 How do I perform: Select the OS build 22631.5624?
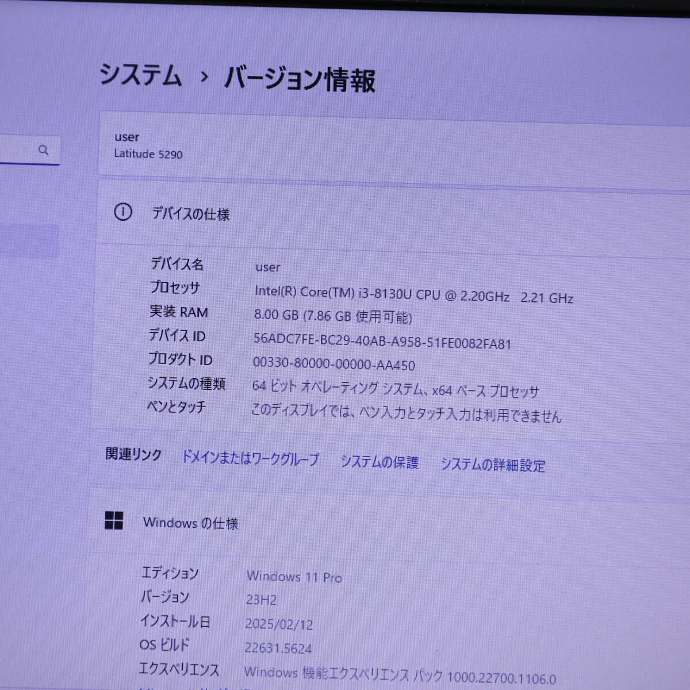278,648
